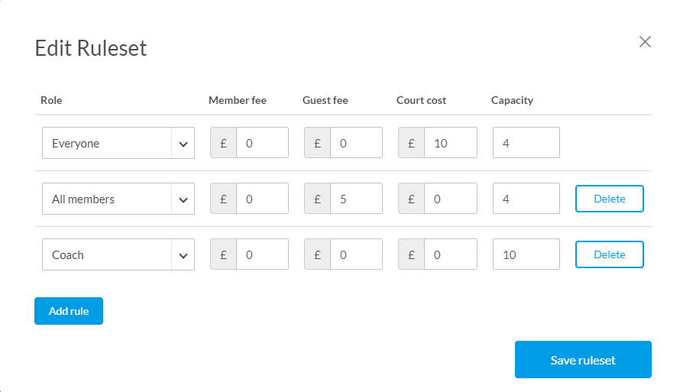Delete the All members rule
The width and height of the screenshot is (683, 392).
coord(609,199)
